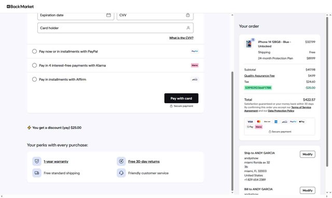Click the green promo code tag in order summary
Image resolution: width=332 pixels, height=198 pixels.
point(258,88)
